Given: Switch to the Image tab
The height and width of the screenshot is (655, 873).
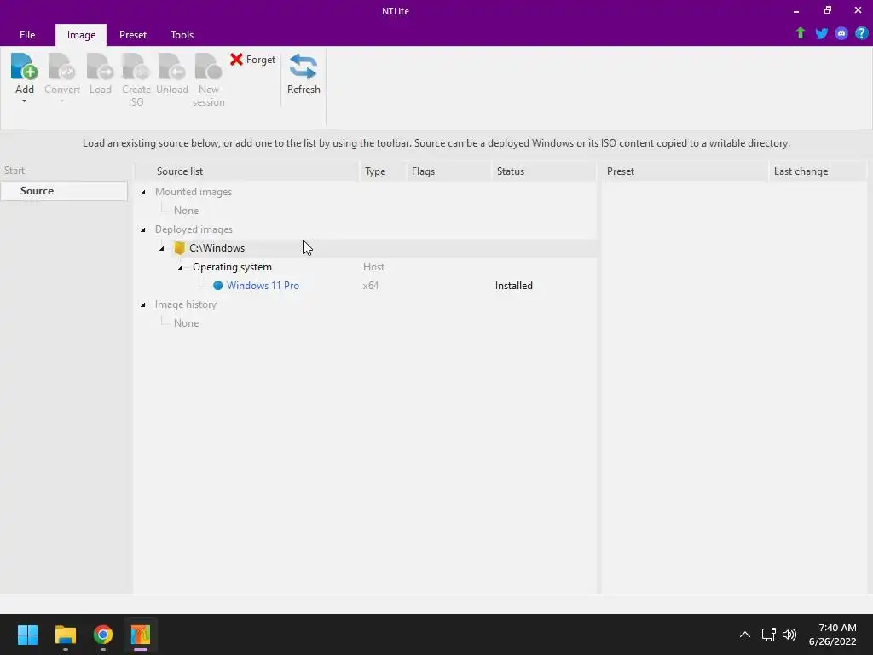Looking at the screenshot, I should (81, 34).
